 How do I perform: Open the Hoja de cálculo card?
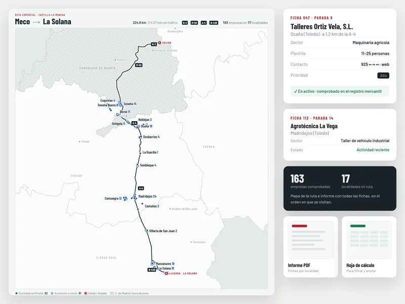(369, 247)
